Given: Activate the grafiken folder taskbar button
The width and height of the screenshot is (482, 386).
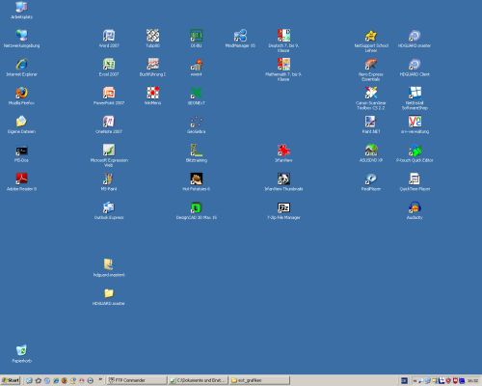Looking at the screenshot, I should click(x=259, y=380).
